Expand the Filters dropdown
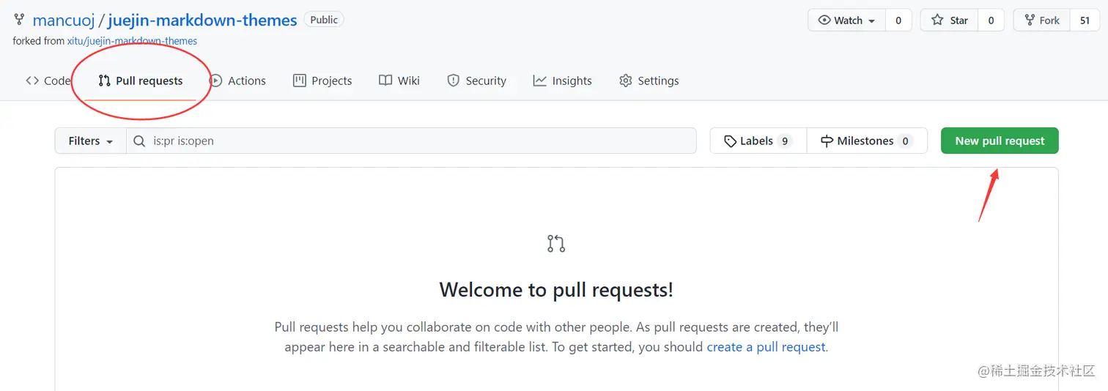 (x=91, y=141)
